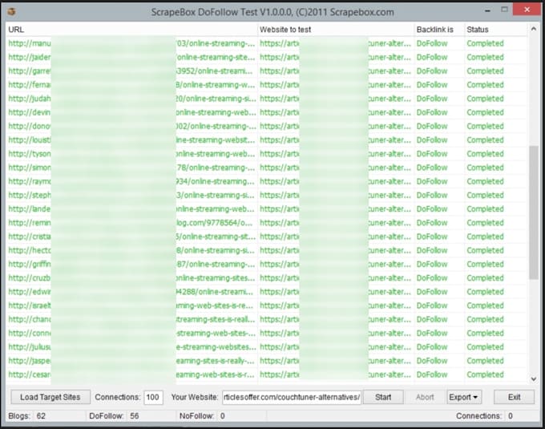Screen dimensions: 545x429
Task: Select the row starting http://hectc
Action: (267, 250)
